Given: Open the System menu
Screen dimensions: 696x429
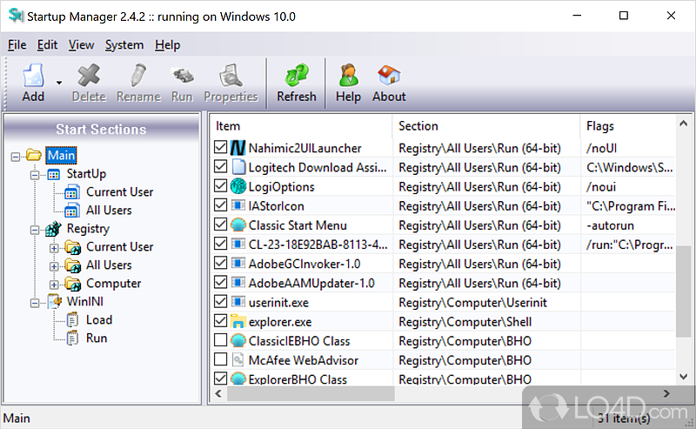Looking at the screenshot, I should point(124,45).
